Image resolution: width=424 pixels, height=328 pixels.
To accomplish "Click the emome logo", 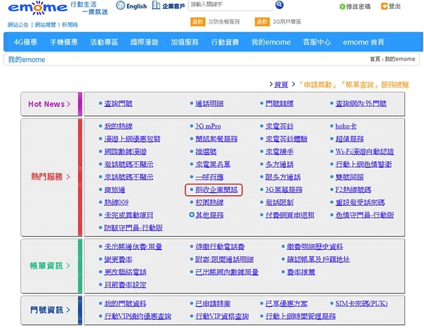I will point(38,8).
